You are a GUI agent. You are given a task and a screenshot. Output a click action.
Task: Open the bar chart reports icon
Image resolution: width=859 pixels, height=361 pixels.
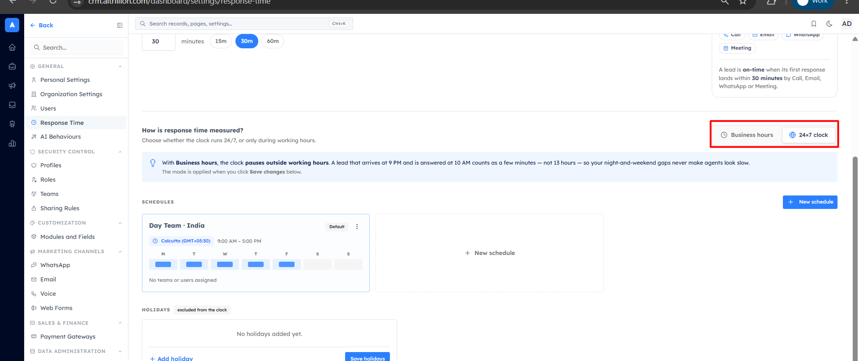pos(12,143)
